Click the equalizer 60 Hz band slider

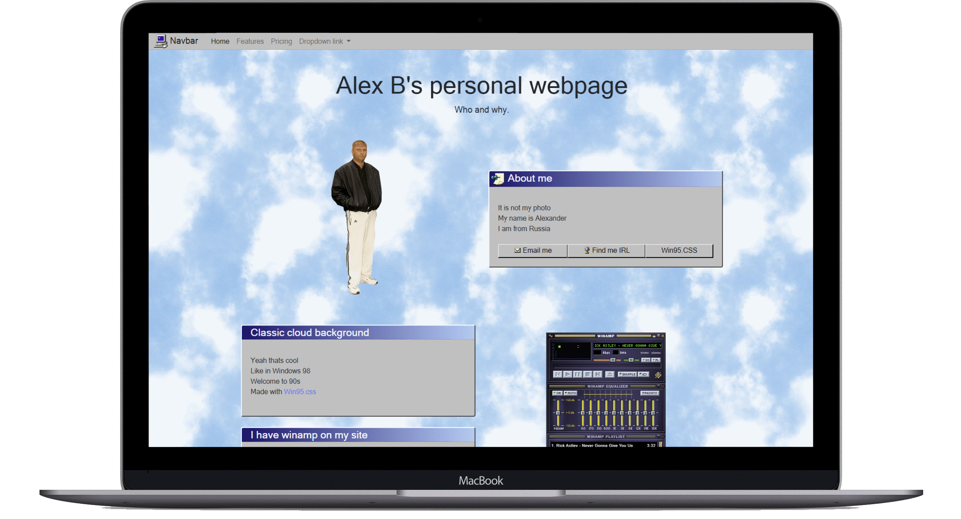coord(583,413)
